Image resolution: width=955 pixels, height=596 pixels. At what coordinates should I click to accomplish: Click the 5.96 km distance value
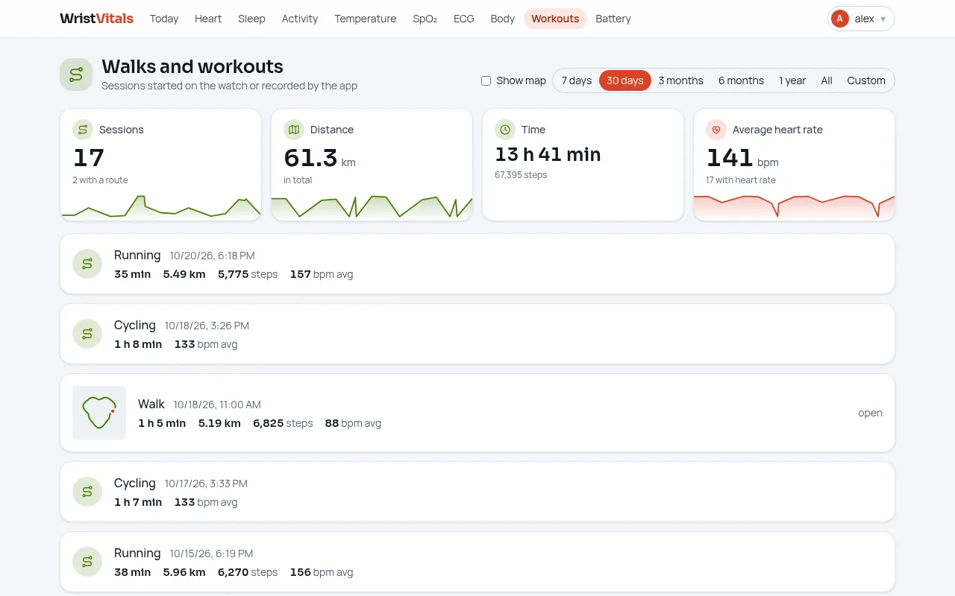184,572
